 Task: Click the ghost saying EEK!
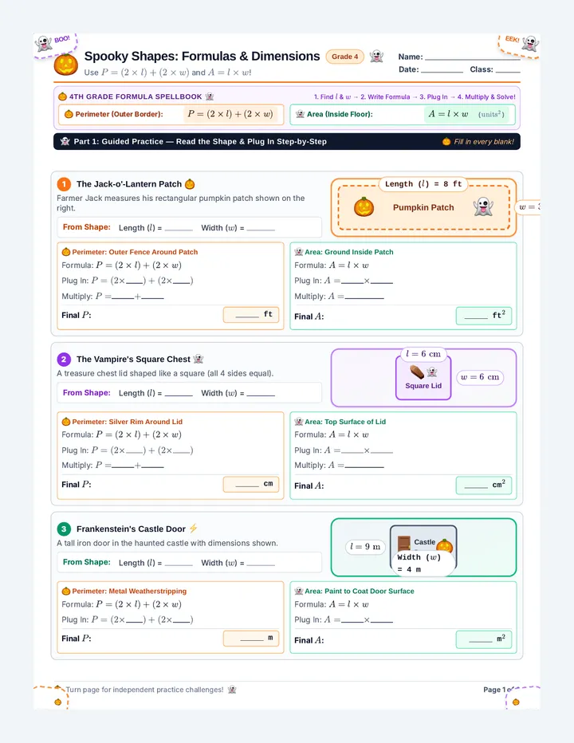[x=530, y=43]
